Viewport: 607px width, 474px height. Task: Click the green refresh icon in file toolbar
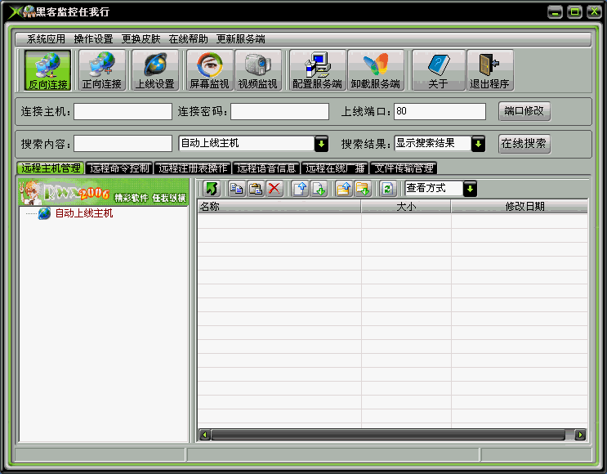pyautogui.click(x=387, y=189)
